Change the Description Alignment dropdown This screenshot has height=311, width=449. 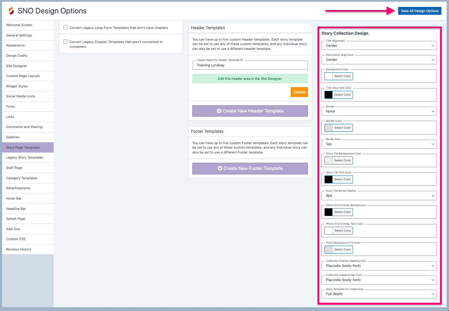pyautogui.click(x=378, y=60)
